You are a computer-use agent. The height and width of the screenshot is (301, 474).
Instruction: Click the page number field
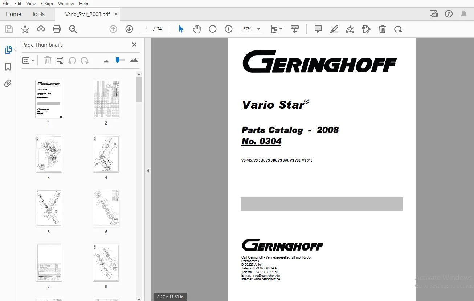click(146, 29)
